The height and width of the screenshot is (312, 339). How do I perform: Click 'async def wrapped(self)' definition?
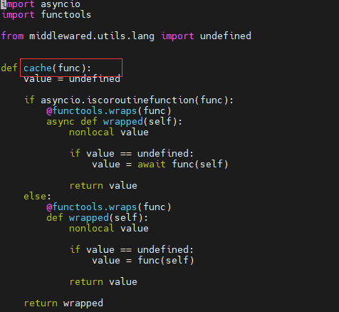pyautogui.click(x=114, y=122)
